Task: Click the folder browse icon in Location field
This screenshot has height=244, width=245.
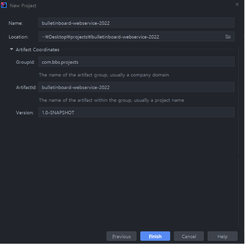Action: coord(228,37)
